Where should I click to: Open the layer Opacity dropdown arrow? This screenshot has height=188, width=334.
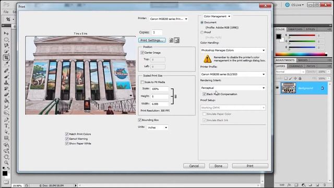328,72
